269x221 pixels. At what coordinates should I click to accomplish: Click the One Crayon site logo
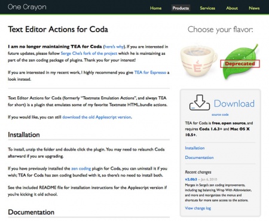click(27, 7)
